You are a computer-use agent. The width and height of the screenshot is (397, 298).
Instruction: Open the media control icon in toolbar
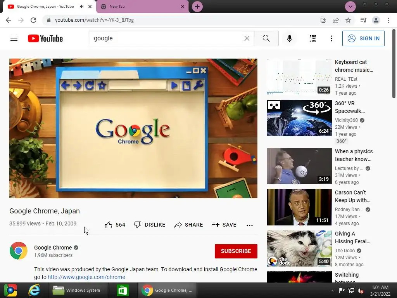(x=363, y=20)
